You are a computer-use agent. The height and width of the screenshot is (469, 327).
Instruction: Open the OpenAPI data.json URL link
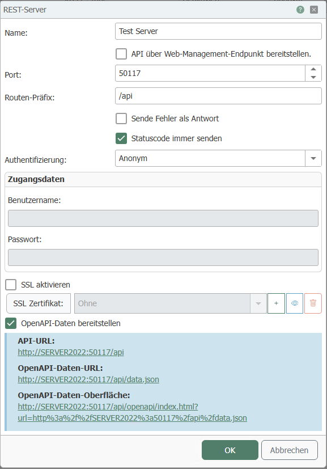[x=88, y=379]
